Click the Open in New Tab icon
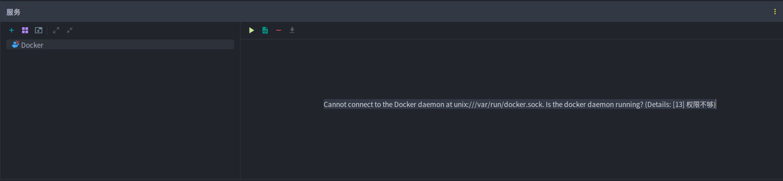The image size is (783, 181). pyautogui.click(x=39, y=30)
